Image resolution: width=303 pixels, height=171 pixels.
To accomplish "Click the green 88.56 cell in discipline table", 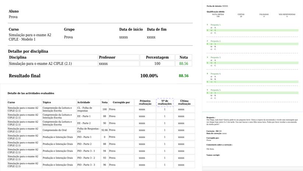I will click(x=184, y=63).
